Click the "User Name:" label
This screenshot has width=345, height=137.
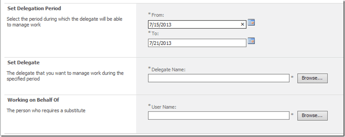click(x=164, y=107)
